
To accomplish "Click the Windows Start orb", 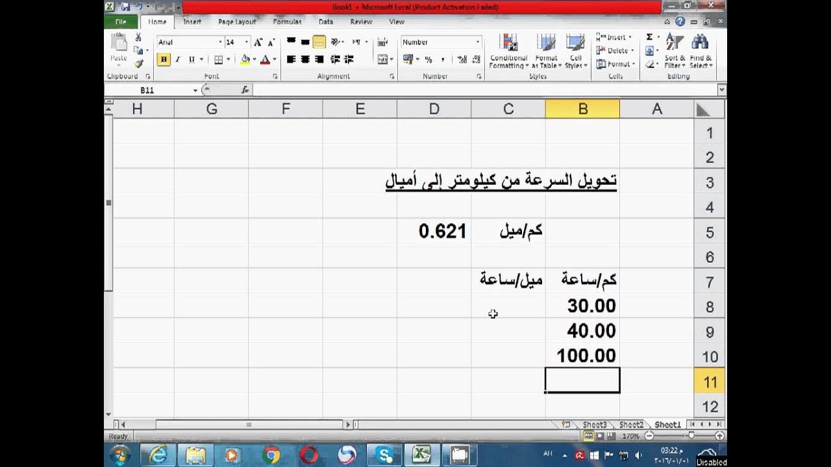I will (119, 455).
